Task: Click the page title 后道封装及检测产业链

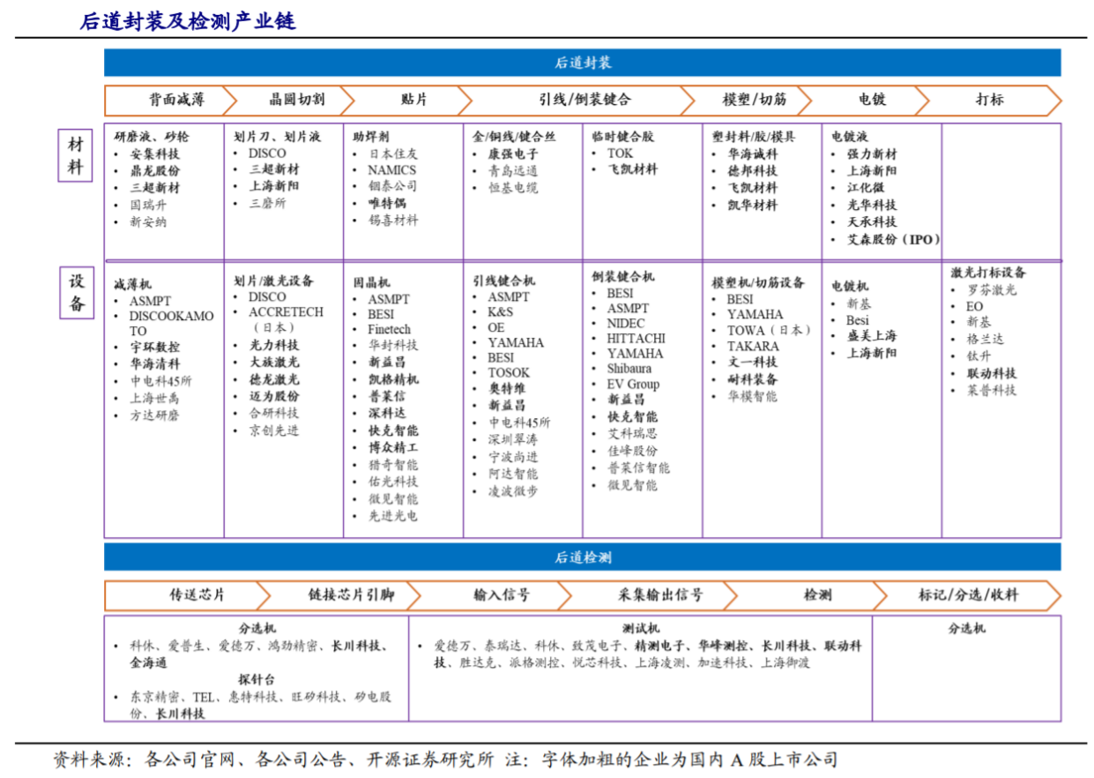Action: pyautogui.click(x=187, y=21)
